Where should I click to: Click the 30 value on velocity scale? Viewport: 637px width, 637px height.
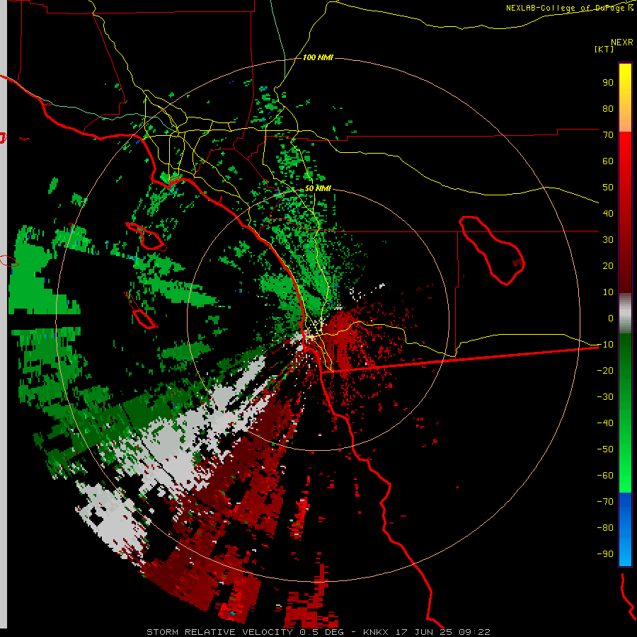point(608,240)
